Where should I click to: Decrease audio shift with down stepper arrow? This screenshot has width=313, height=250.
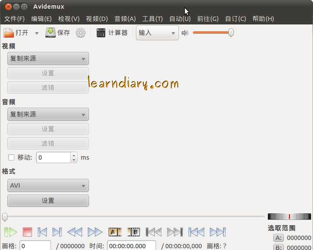(74, 160)
